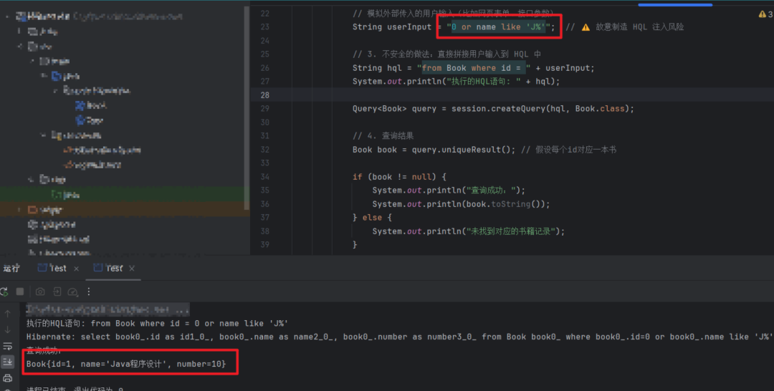This screenshot has width=774, height=391.
Task: Click empty line 28 in the editor
Action: click(x=512, y=95)
